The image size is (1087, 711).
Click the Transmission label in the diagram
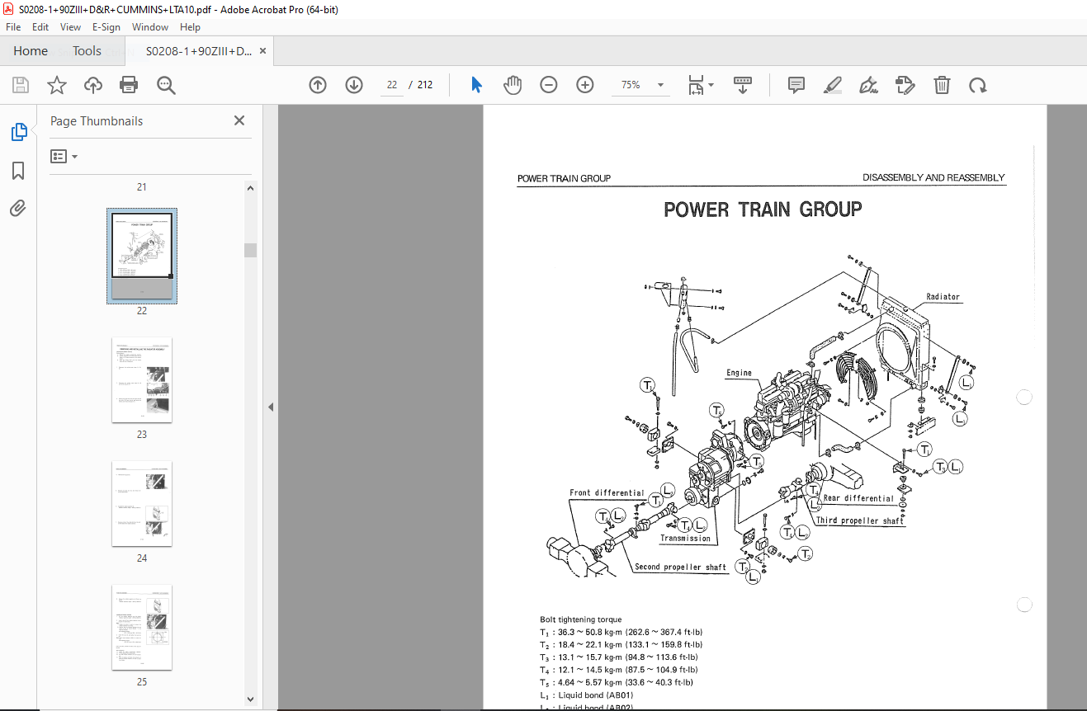point(685,539)
